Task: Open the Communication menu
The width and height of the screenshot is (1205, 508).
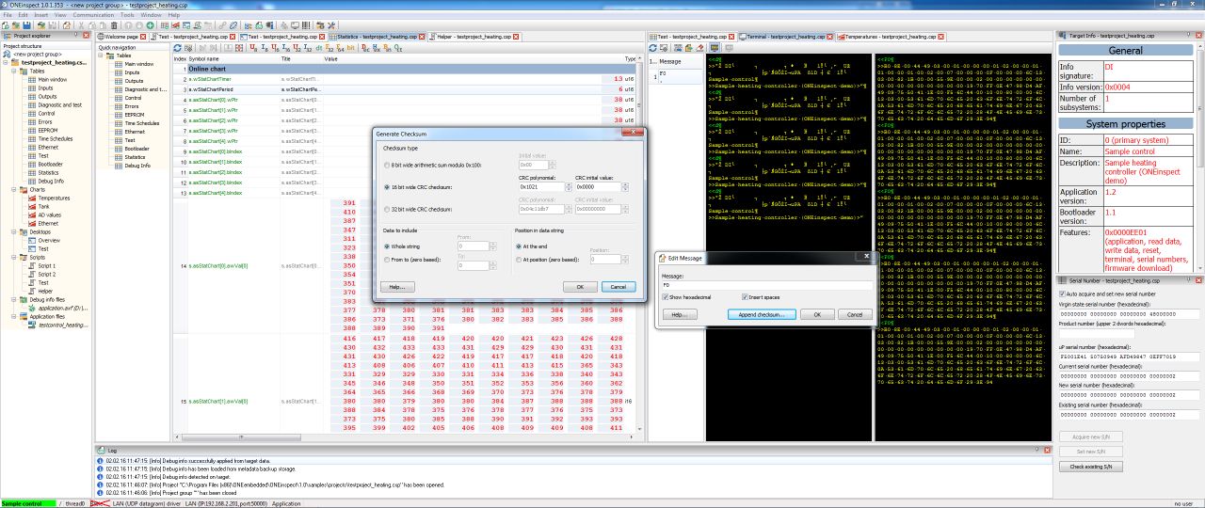Action: pos(93,15)
